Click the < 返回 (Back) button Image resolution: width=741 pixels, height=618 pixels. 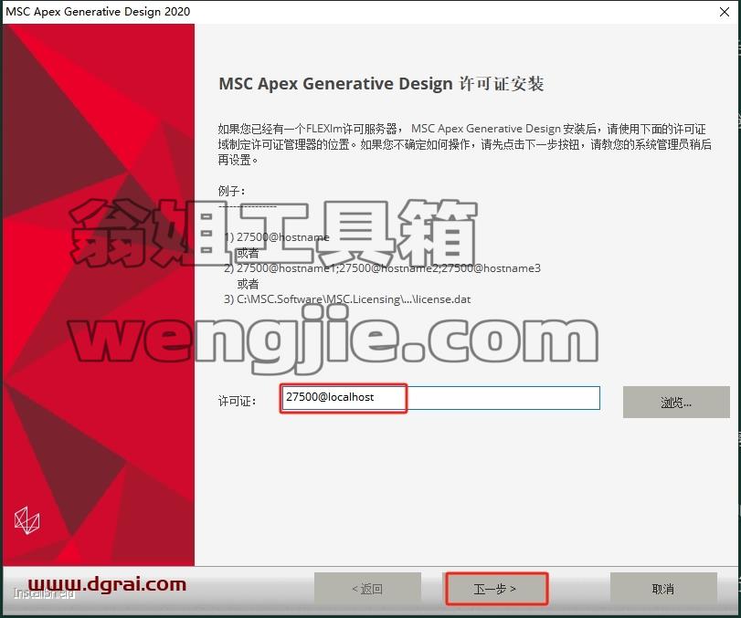pos(367,589)
